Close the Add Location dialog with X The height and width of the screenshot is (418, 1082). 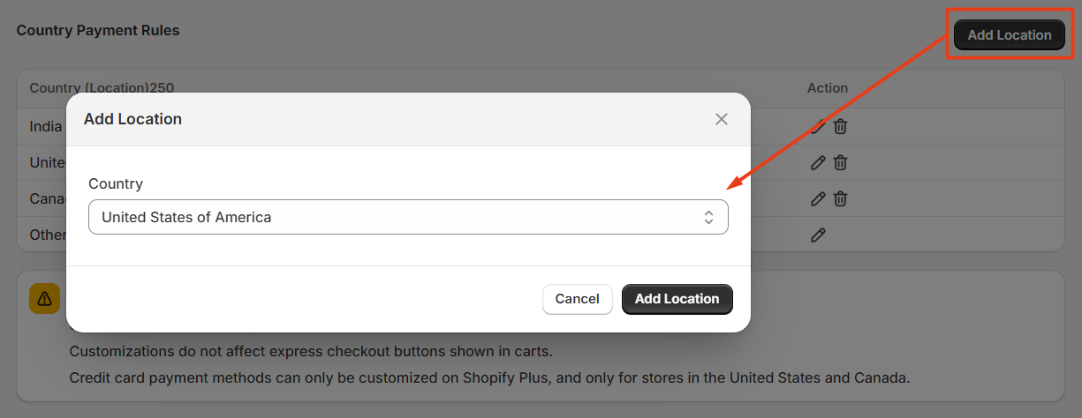click(x=722, y=119)
